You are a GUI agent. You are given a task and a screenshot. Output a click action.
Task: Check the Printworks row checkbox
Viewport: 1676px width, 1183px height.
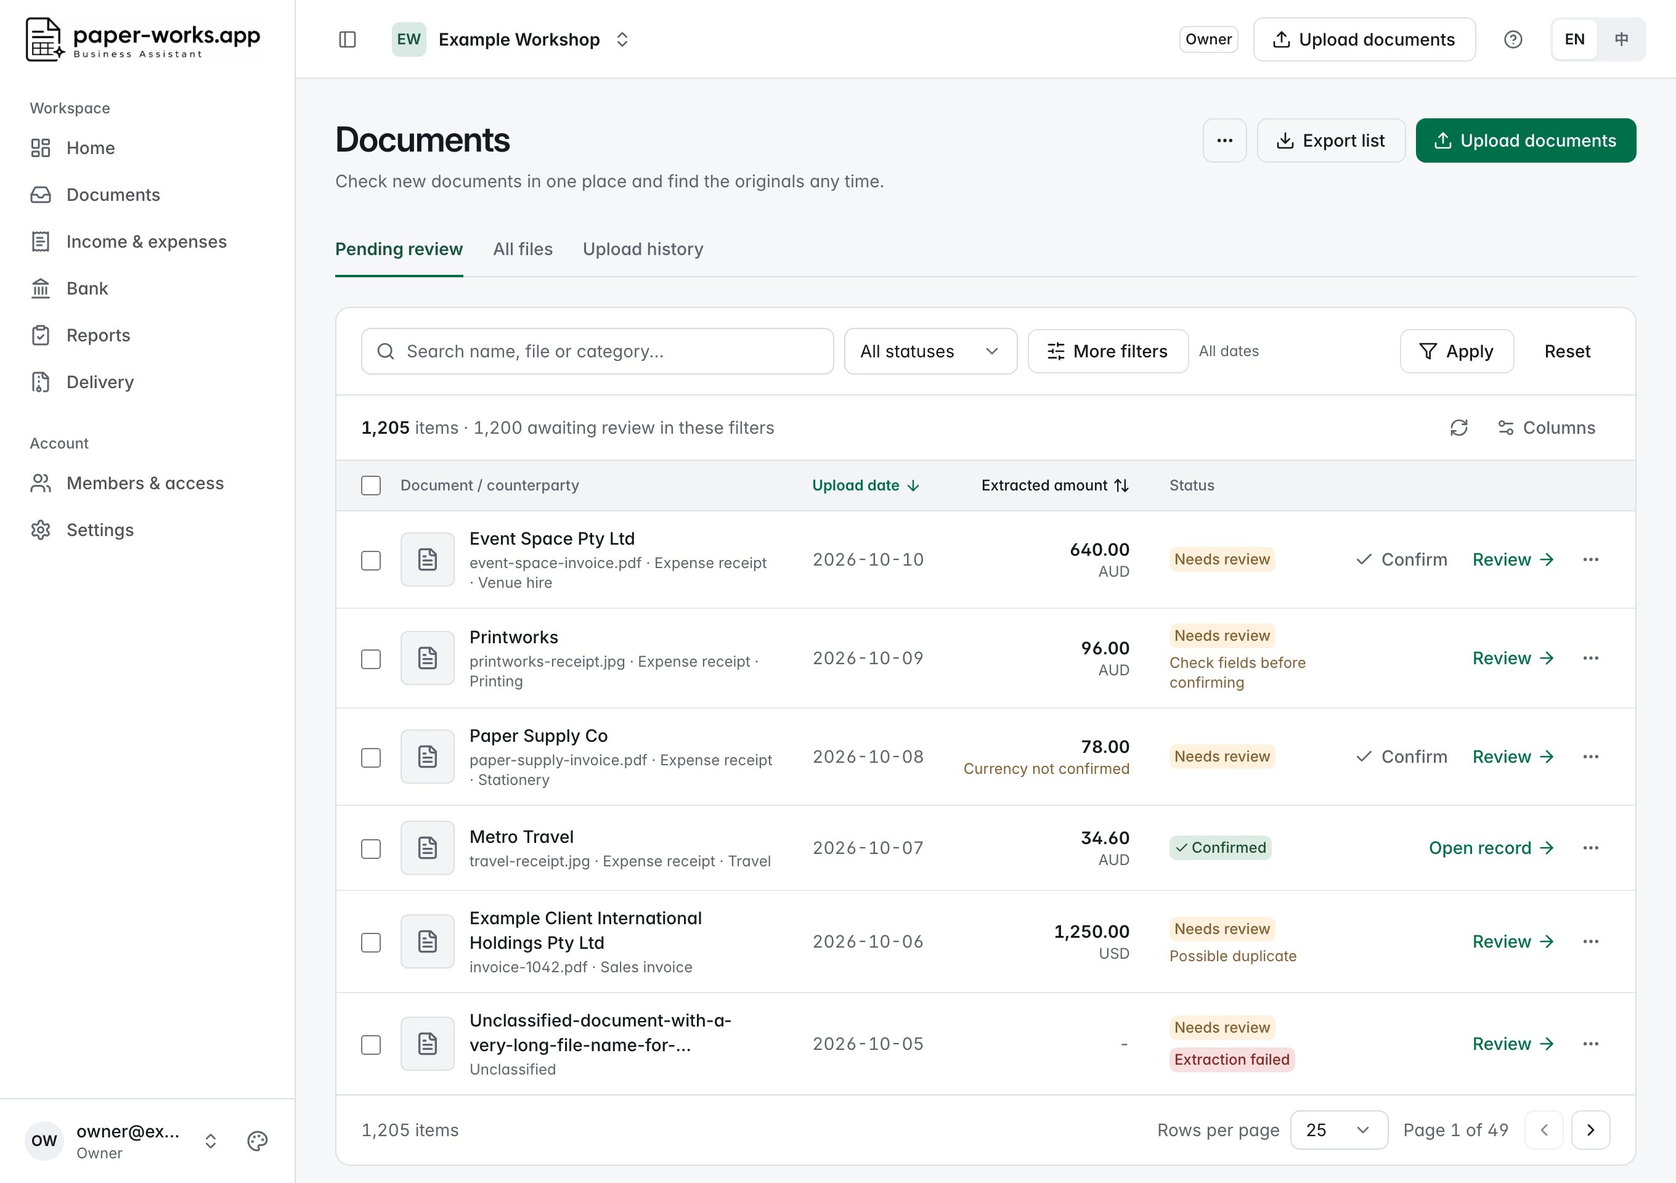pos(371,659)
